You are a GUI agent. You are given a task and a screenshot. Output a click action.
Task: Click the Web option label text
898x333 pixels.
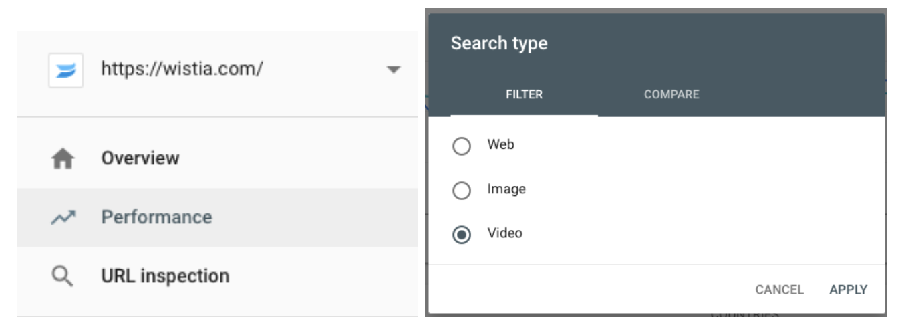[501, 144]
